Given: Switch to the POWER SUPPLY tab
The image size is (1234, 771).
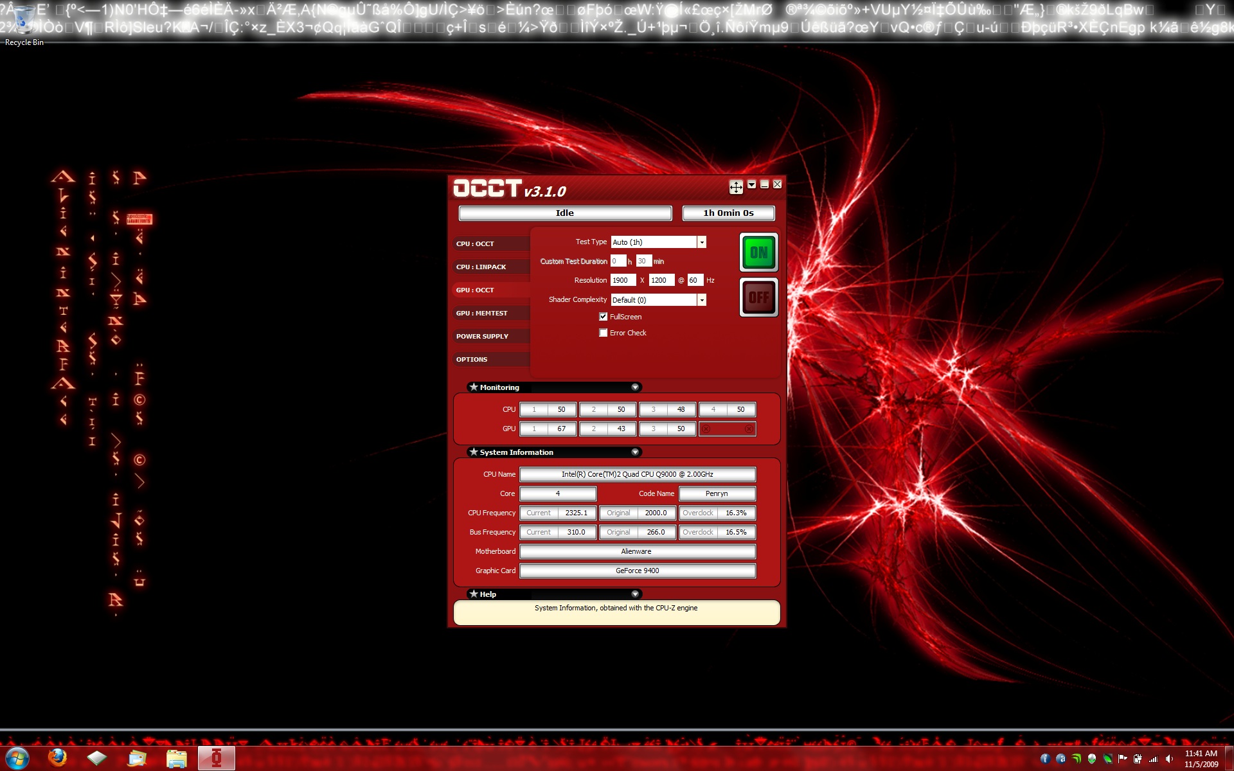Looking at the screenshot, I should pos(482,336).
